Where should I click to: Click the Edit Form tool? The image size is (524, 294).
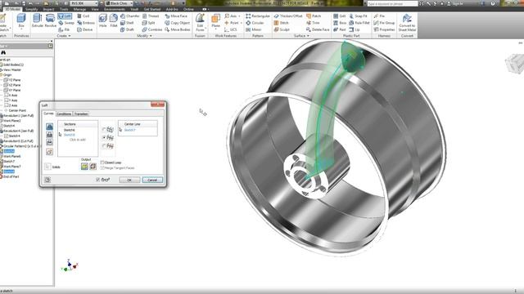click(200, 22)
